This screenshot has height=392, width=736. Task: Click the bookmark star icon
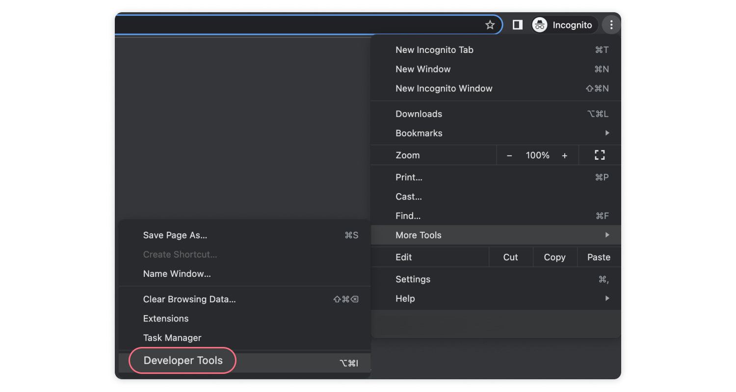tap(490, 24)
